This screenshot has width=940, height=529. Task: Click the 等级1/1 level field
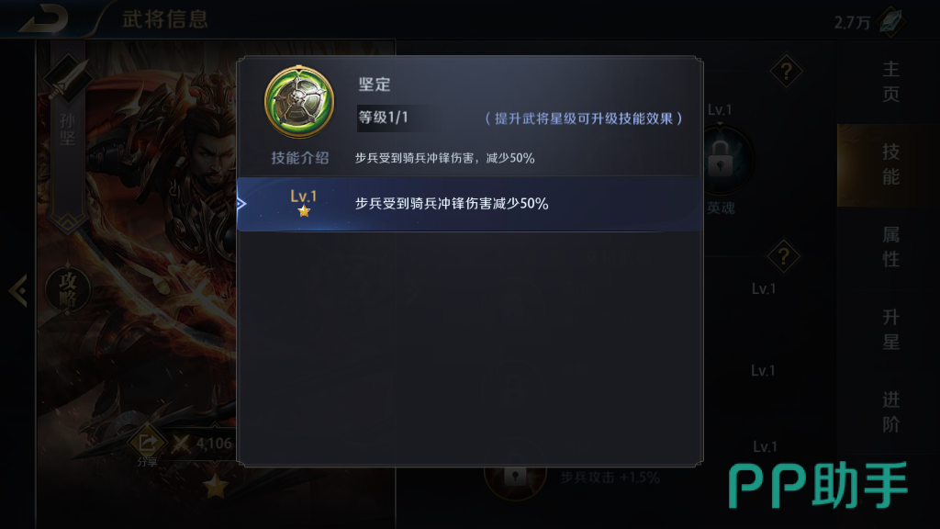pyautogui.click(x=393, y=118)
